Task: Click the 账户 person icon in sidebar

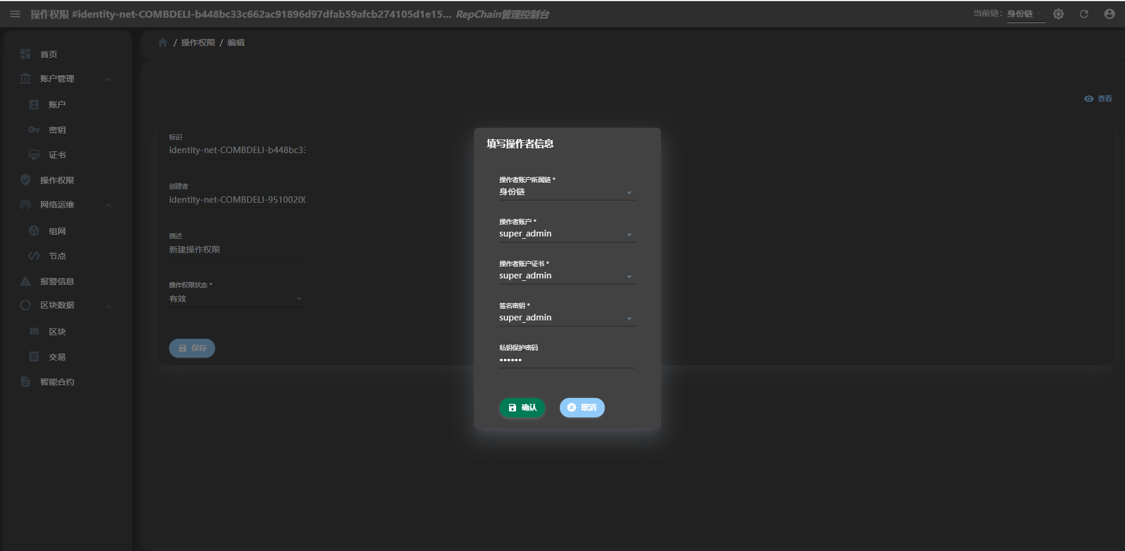Action: point(34,104)
